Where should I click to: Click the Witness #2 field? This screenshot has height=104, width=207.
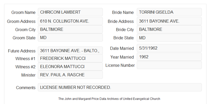tap(70, 67)
